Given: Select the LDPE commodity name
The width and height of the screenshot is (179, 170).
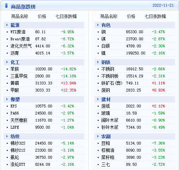Looking at the screenshot, I should click(15, 127).
